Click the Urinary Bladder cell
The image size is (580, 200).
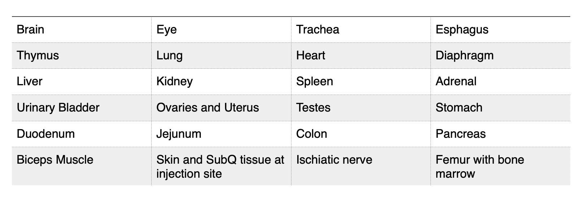tap(58, 108)
